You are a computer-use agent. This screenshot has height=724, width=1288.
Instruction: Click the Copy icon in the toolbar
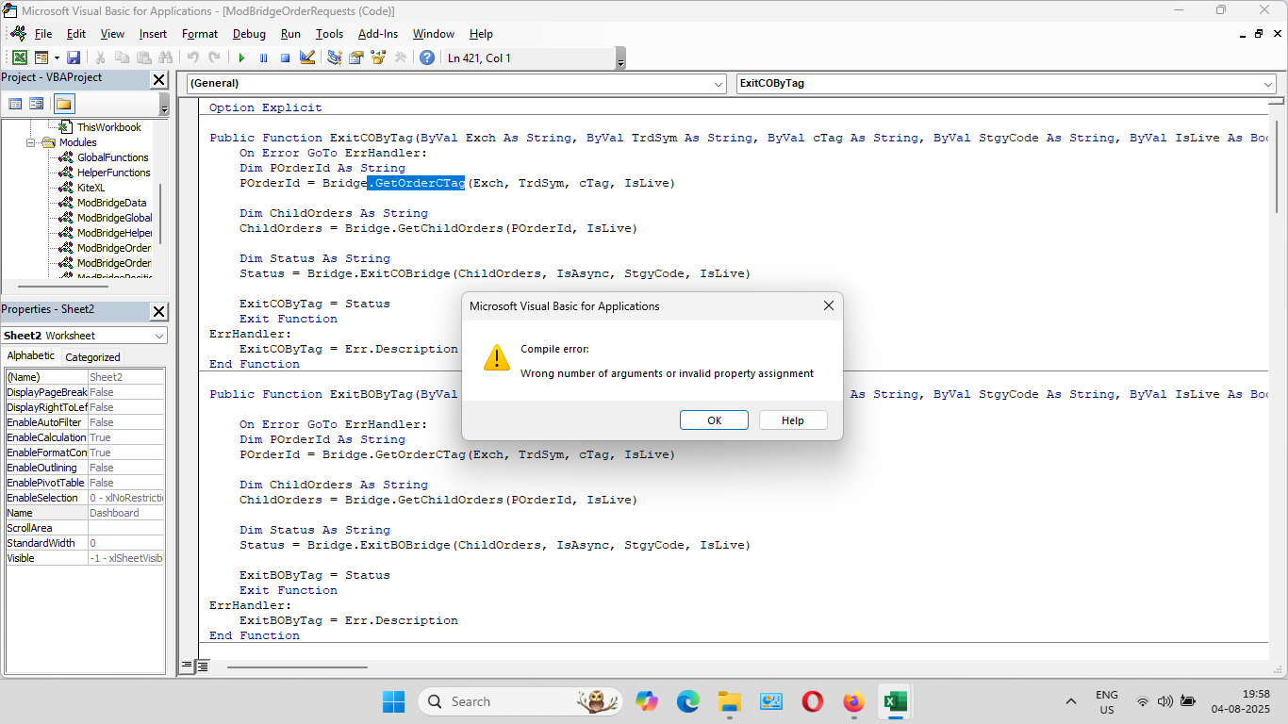123,58
